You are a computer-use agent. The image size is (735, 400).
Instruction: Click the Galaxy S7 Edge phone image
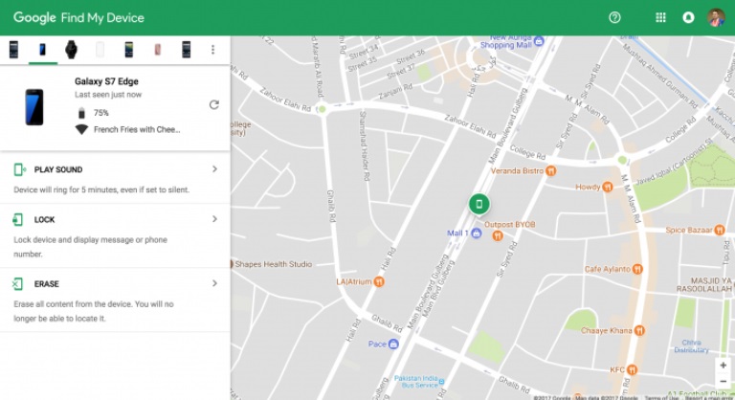point(34,107)
